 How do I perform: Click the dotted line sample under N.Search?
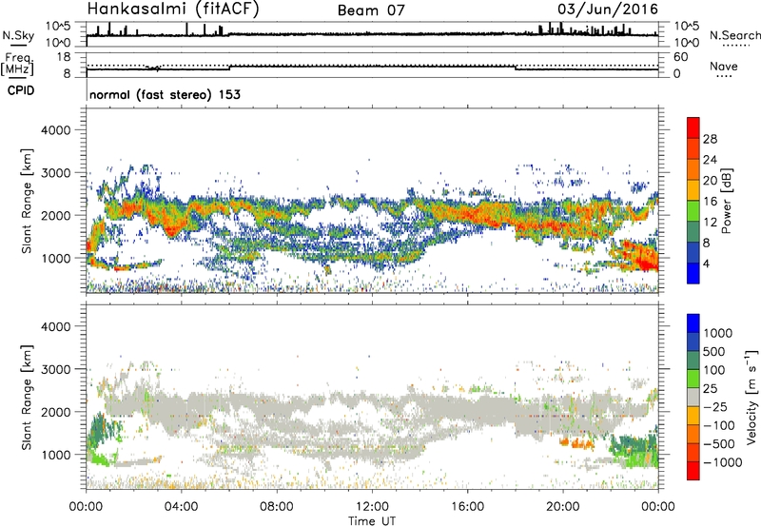(x=736, y=46)
